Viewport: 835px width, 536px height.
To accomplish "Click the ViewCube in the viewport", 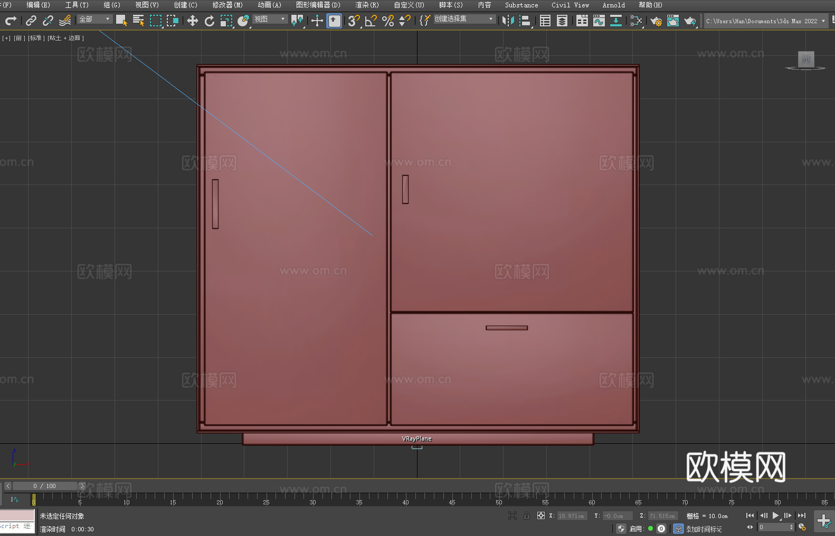I will tap(806, 60).
